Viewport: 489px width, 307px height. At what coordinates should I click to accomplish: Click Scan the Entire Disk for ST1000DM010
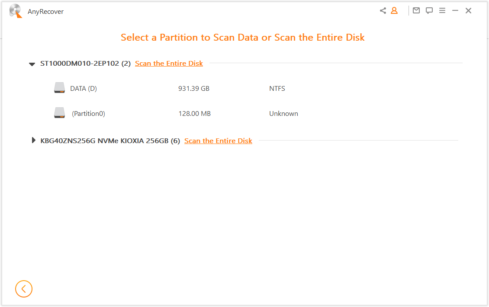coord(169,63)
